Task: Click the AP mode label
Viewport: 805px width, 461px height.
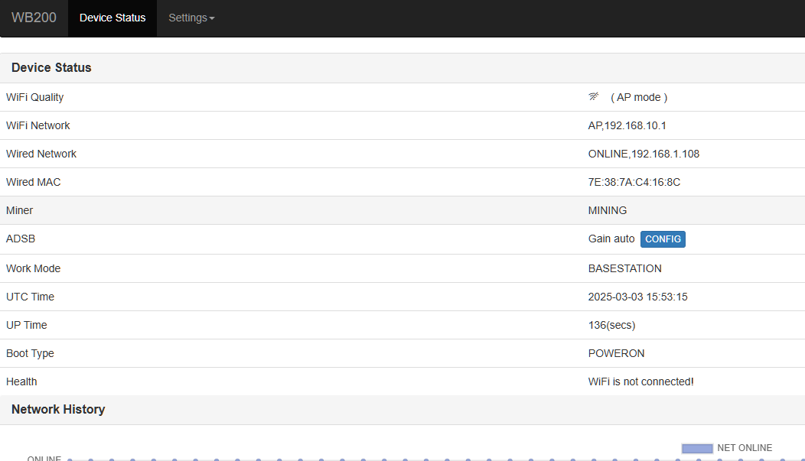Action: pyautogui.click(x=639, y=97)
